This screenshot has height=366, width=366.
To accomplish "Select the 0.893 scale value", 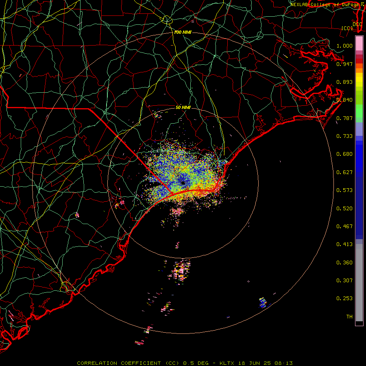I will coord(344,82).
